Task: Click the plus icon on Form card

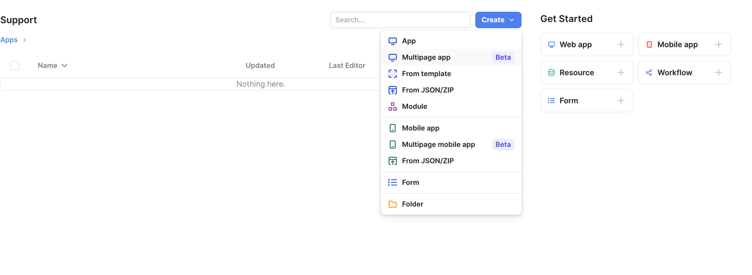Action: coord(620,101)
